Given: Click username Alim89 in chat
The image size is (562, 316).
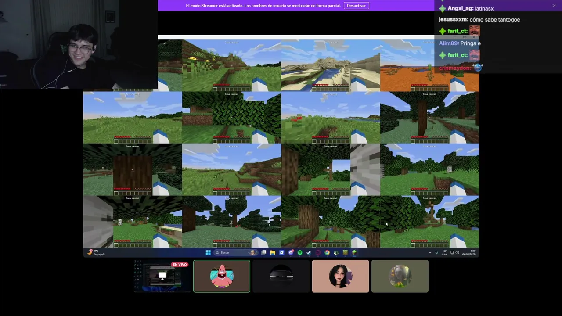Looking at the screenshot, I should [449, 43].
